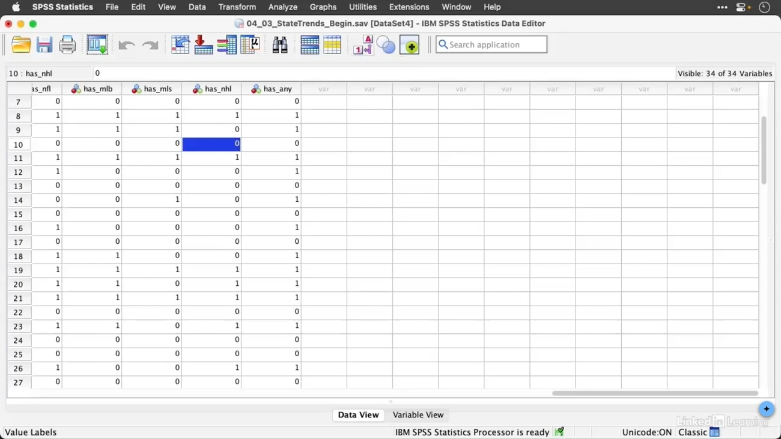Click the vertical scrollbar thumb
This screenshot has width=781, height=439.
point(764,151)
